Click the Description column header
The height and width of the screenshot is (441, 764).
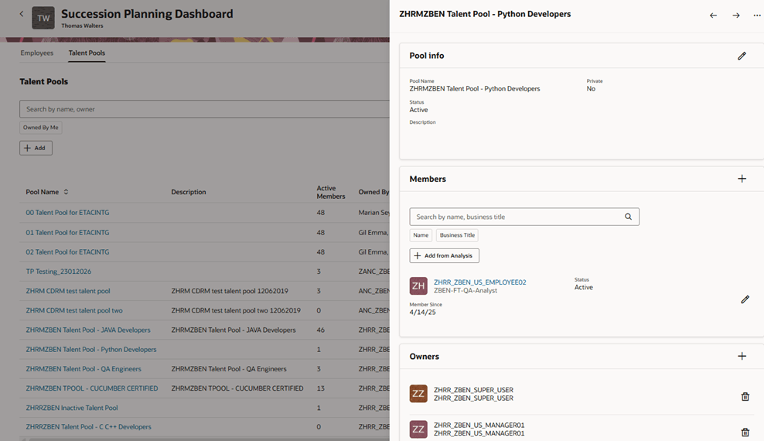tap(189, 192)
